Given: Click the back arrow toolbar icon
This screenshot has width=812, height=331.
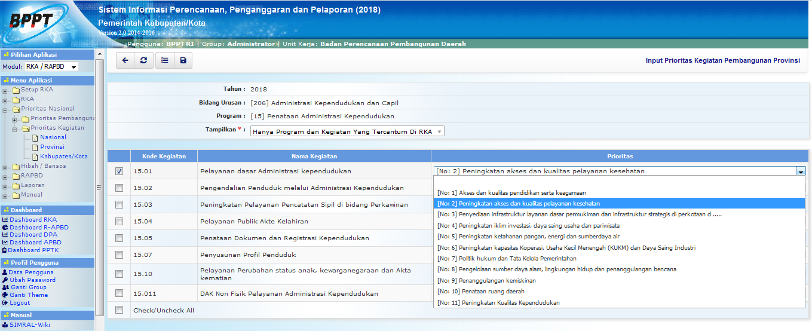Looking at the screenshot, I should point(125,60).
